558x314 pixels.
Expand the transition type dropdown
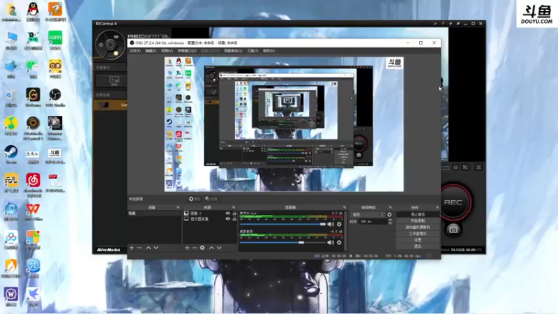point(368,215)
